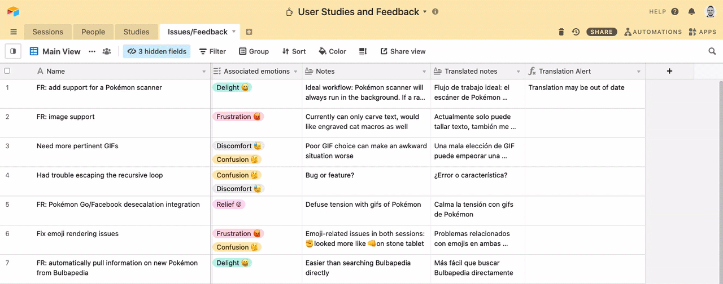Click the Relief tag in row 5
Screen dimensions: 723x284
coord(229,205)
